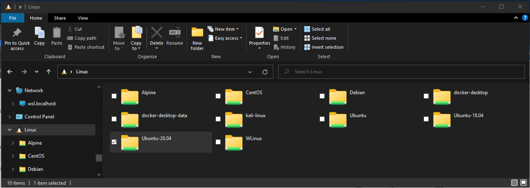Click the Rename icon
The width and height of the screenshot is (530, 188).
[x=175, y=32]
